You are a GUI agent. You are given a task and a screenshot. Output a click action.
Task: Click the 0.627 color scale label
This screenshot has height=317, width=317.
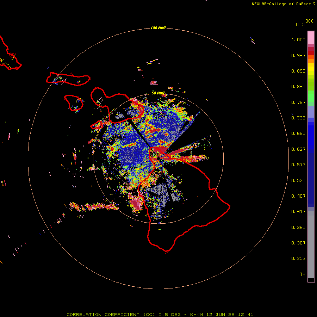[298, 149]
